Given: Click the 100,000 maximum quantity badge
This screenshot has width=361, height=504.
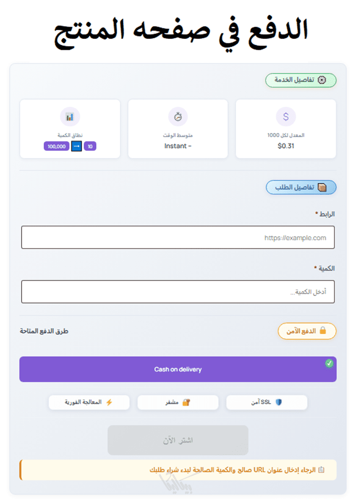Looking at the screenshot, I should (x=56, y=146).
